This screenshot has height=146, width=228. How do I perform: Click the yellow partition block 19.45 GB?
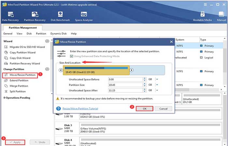click(96, 70)
